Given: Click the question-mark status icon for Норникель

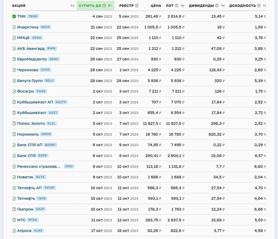Looking at the screenshot, I should (x=14, y=134).
